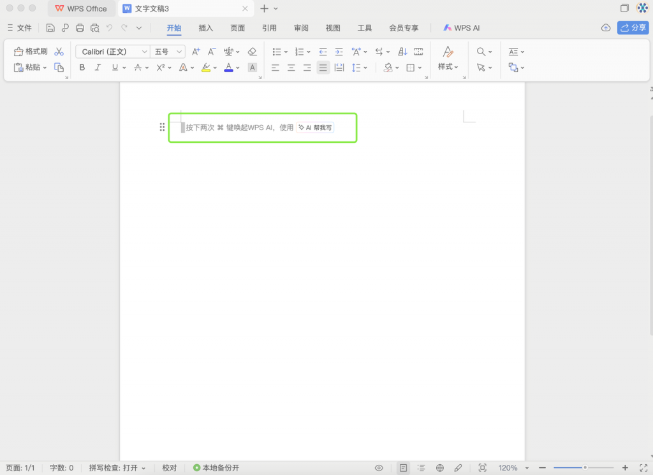This screenshot has height=475, width=653.
Task: Click the Copy icon beside 粘贴
Action: 59,68
